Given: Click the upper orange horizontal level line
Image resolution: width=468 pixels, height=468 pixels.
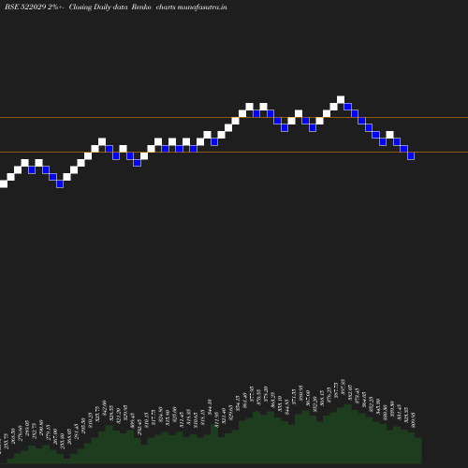Looking at the screenshot, I should tap(234, 118).
